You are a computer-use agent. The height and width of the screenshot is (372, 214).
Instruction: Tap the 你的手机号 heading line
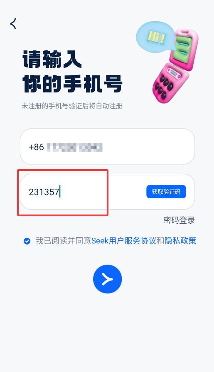click(72, 84)
